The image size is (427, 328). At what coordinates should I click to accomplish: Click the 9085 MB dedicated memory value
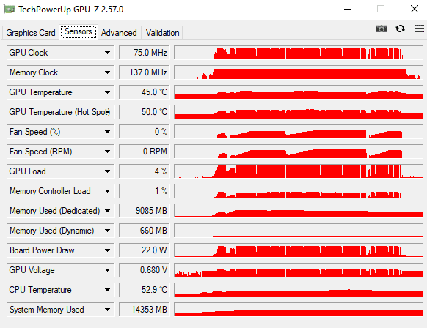tap(145, 211)
